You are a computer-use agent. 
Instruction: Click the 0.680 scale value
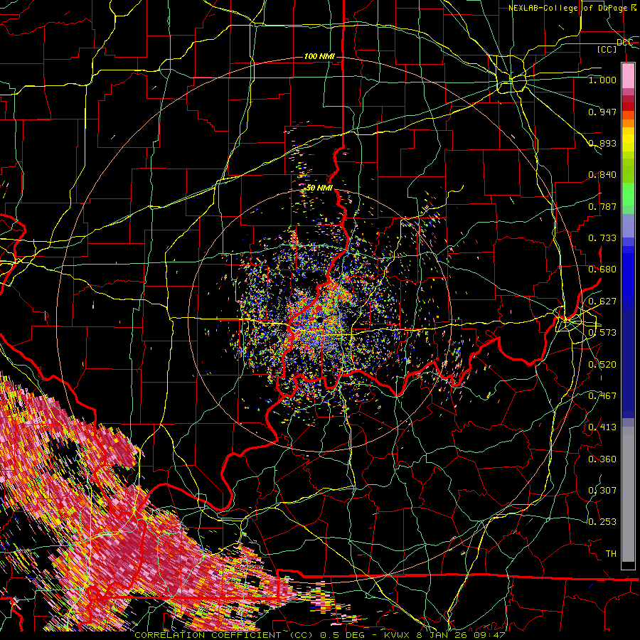point(602,270)
